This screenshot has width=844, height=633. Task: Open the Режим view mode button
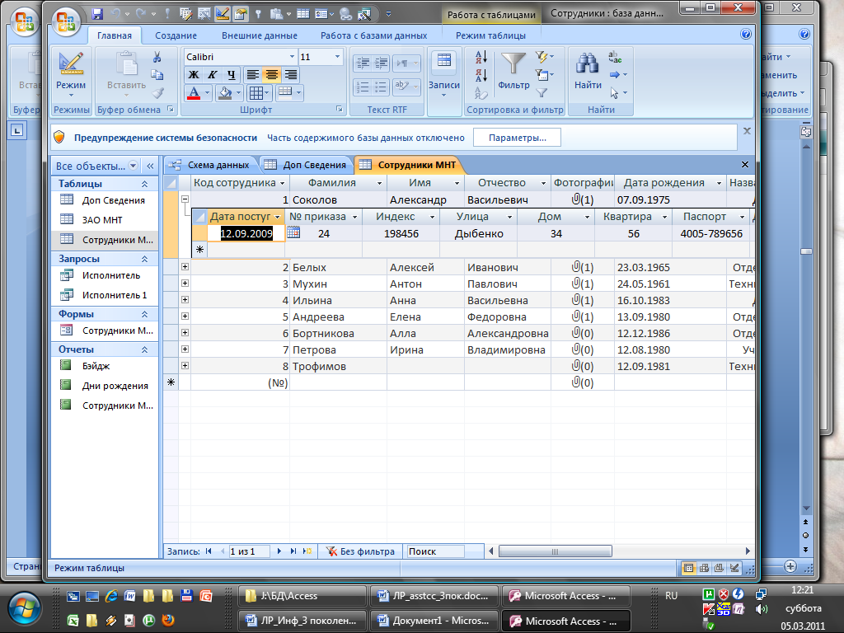coord(71,74)
